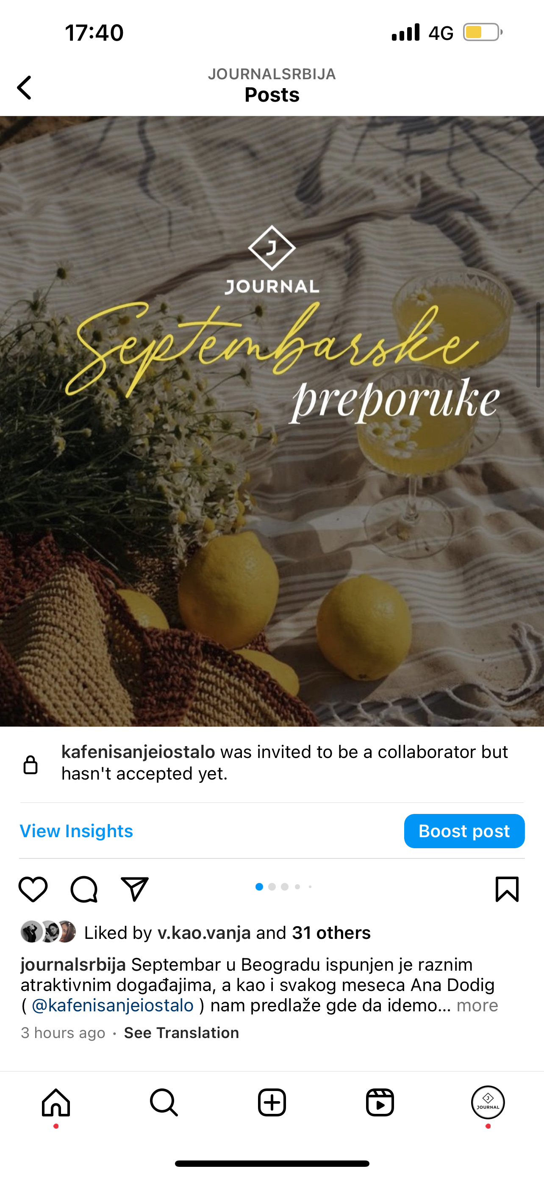Viewport: 544px width, 1177px height.
Task: Open the Search tab
Action: tap(164, 1102)
